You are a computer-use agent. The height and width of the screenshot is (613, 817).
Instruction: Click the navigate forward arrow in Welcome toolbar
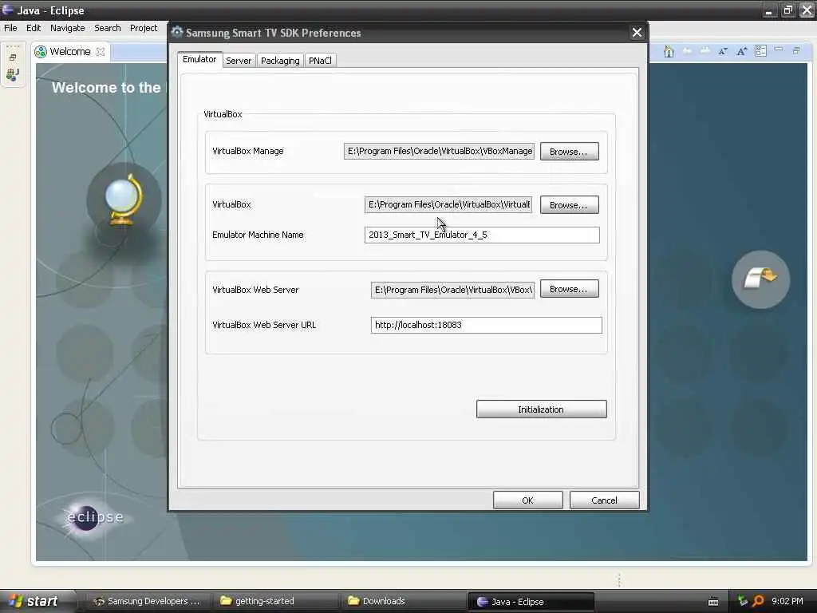tap(705, 50)
